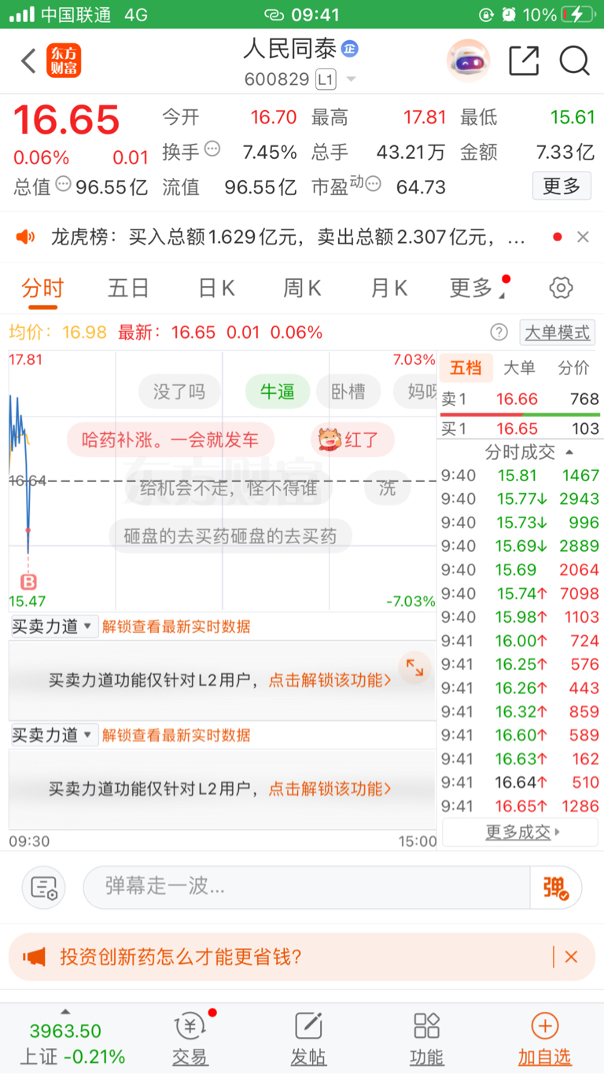Switch to the 周K chart tab
The height and width of the screenshot is (1074, 604).
(302, 289)
